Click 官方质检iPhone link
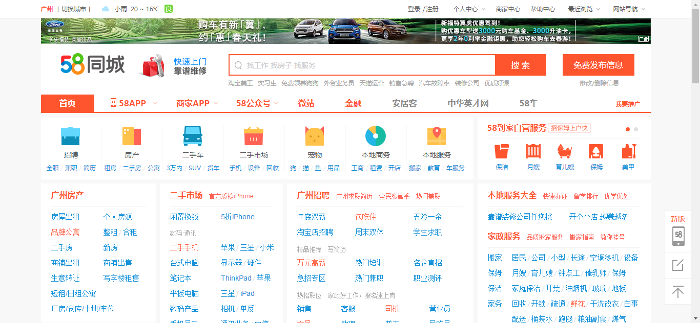 coord(231,196)
